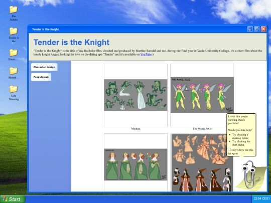
Task: Open the Die Schule desktop folder
Action: click(x=14, y=14)
